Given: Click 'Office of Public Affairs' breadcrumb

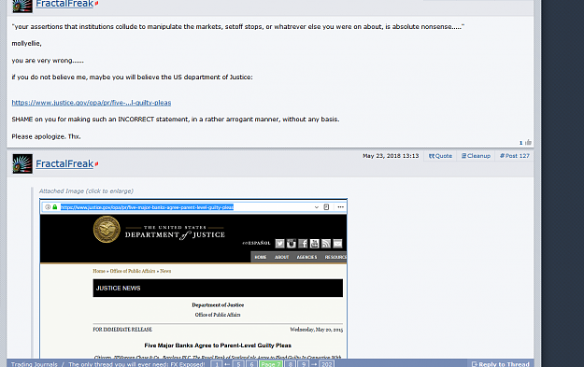Looking at the screenshot, I should (x=133, y=271).
